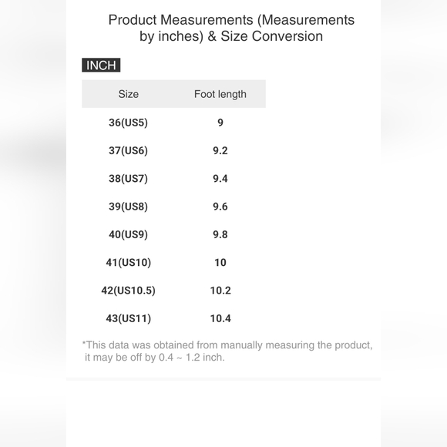
Task: Click the 42(US10.5) size row
Action: click(173, 290)
